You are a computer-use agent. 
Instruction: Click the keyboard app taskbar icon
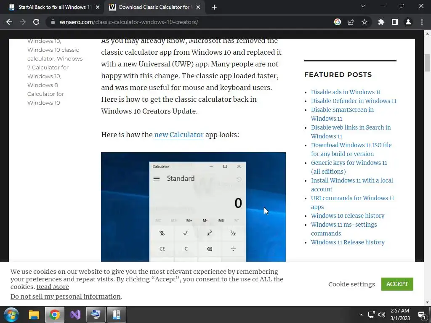point(96,315)
